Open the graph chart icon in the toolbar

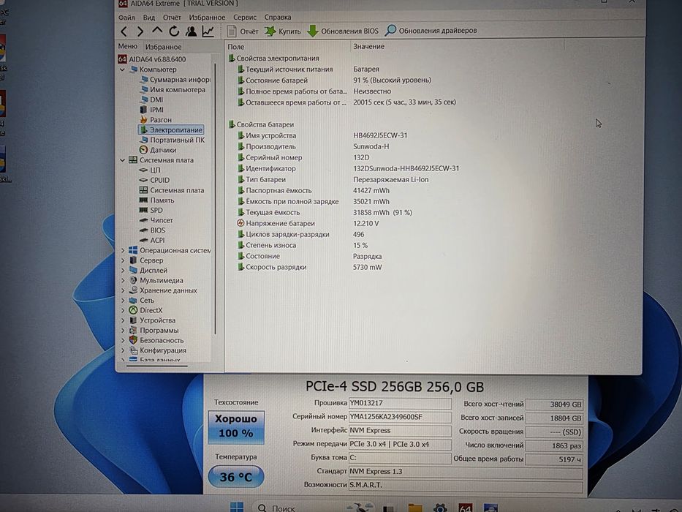point(208,31)
